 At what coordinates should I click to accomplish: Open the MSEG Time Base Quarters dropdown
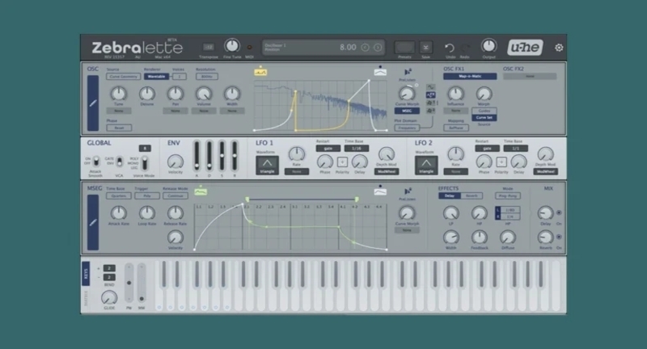click(119, 196)
